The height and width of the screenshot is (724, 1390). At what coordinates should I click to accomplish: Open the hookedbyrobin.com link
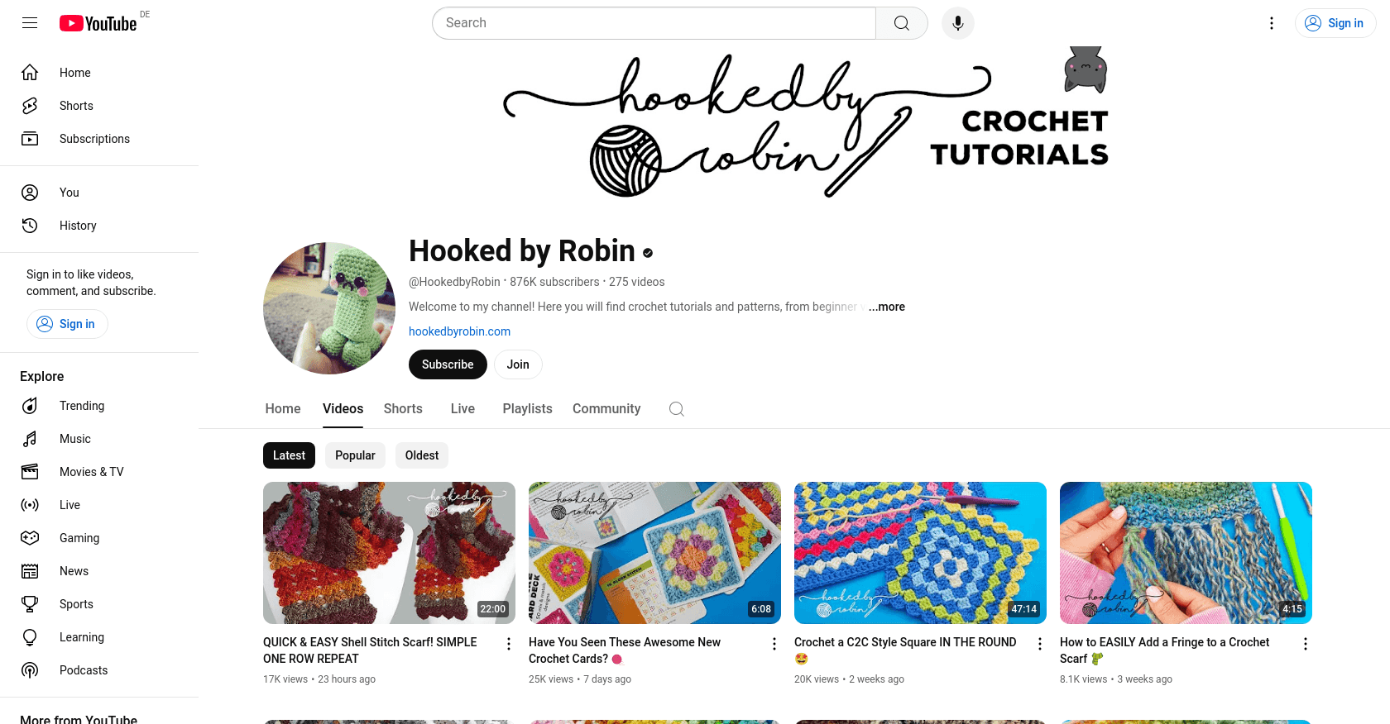point(459,331)
